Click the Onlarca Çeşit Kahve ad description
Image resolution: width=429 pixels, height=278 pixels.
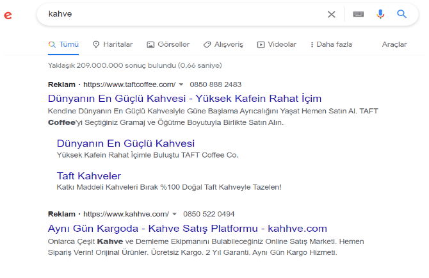pos(206,247)
